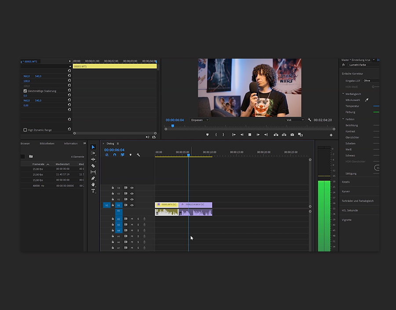Viewport: 396px width, 310px height.
Task: Open the Einfache Korrektur section
Action: coord(352,74)
